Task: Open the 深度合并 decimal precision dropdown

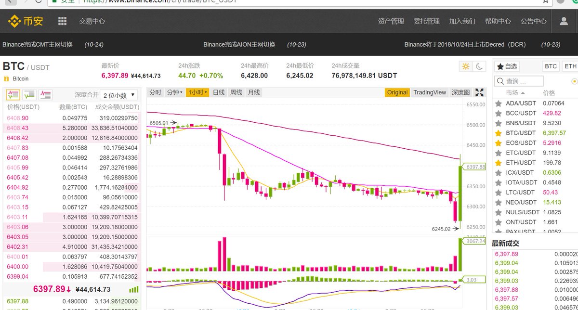Action: coord(118,94)
